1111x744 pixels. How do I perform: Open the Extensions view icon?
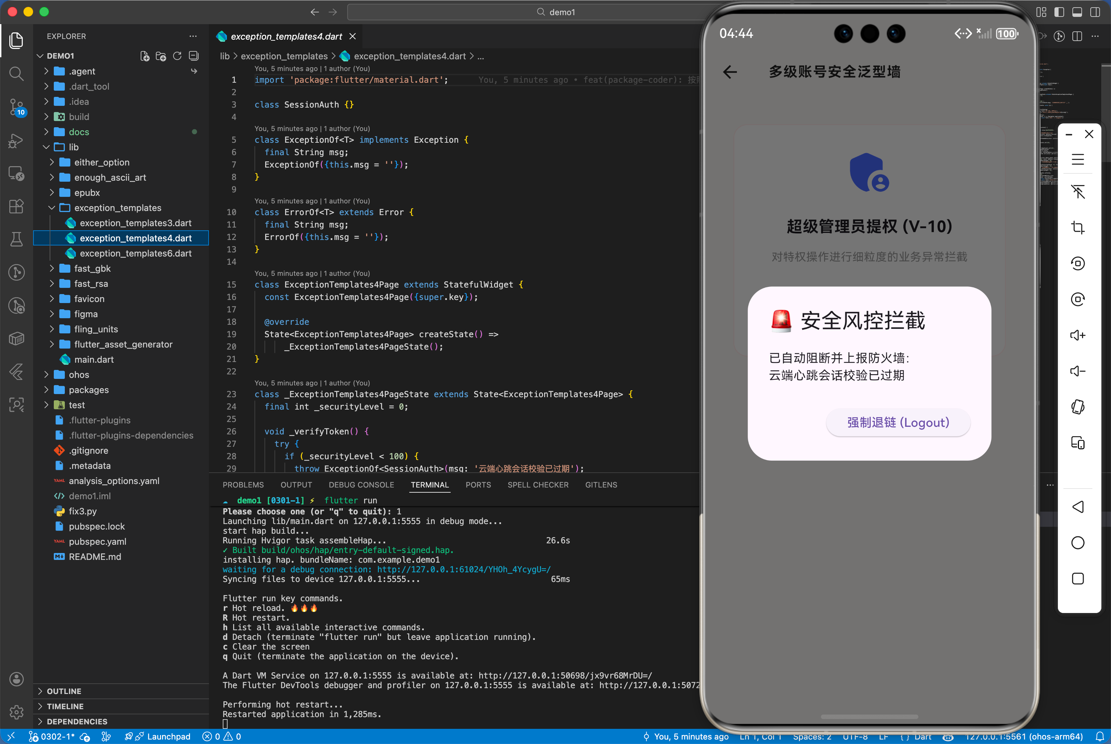(16, 207)
